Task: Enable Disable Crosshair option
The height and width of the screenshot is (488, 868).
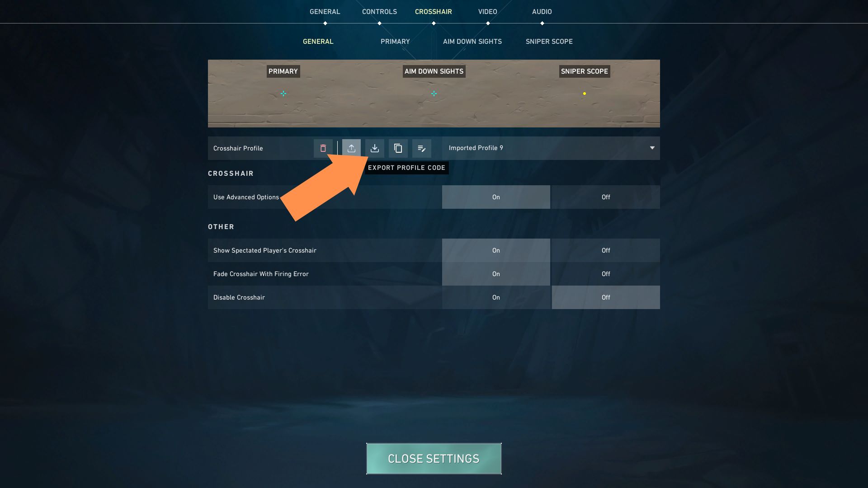Action: pyautogui.click(x=496, y=297)
